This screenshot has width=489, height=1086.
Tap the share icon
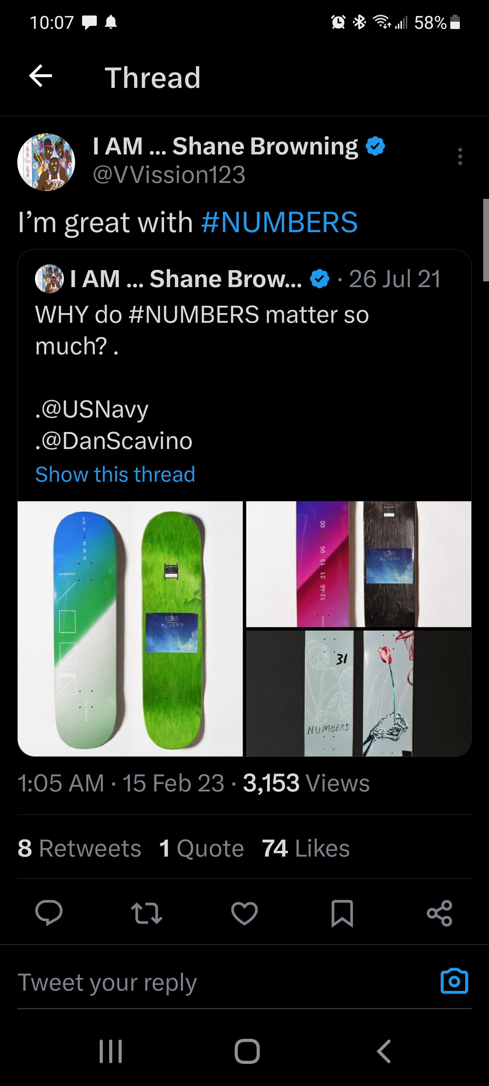point(440,913)
